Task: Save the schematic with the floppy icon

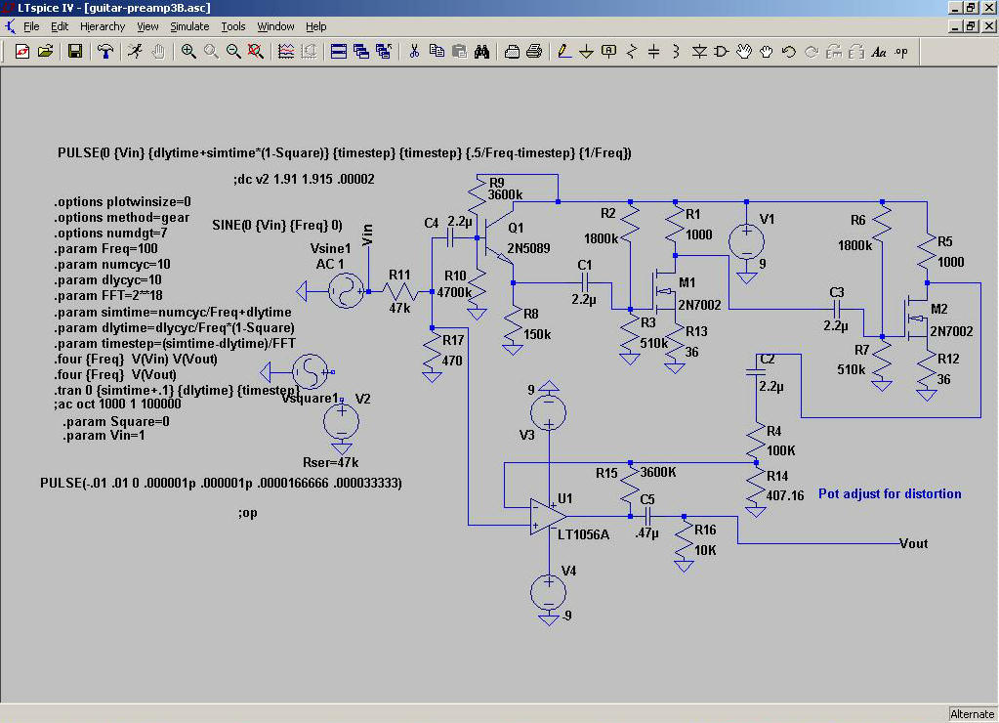Action: [75, 52]
